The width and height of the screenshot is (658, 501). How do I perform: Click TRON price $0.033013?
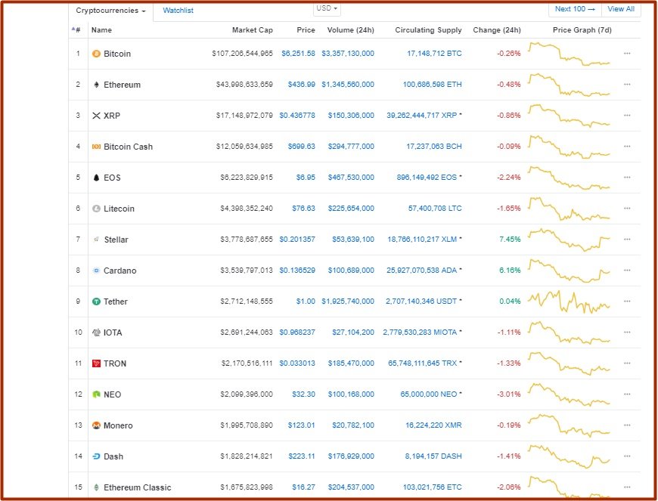(x=297, y=363)
